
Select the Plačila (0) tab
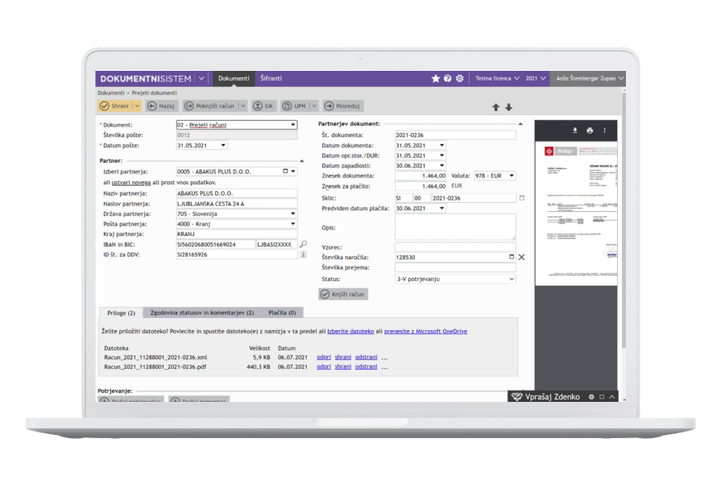[x=282, y=313]
